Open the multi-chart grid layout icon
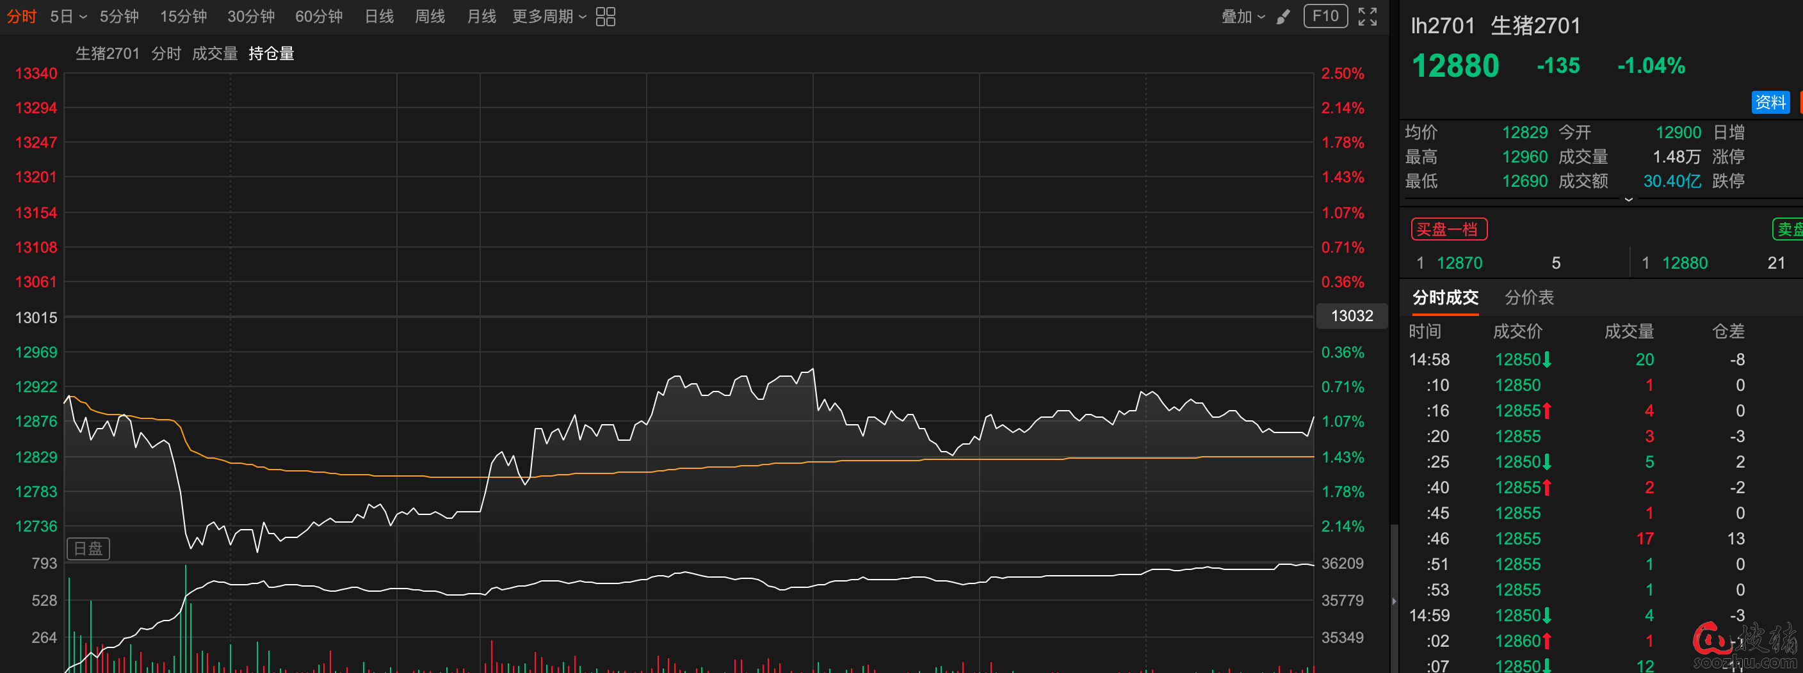 coord(604,17)
